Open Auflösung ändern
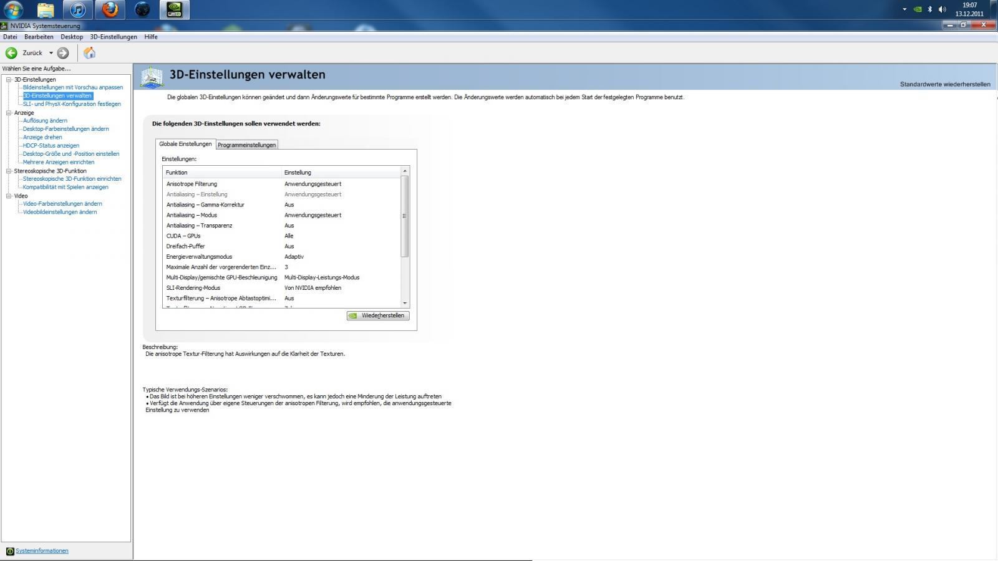This screenshot has width=998, height=561. coord(45,121)
